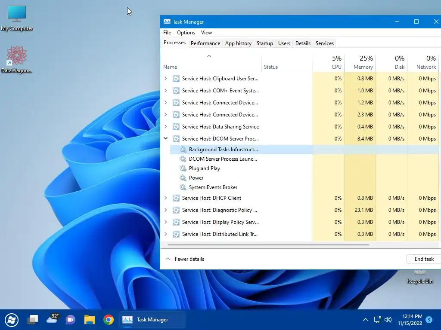
Task: Open the clock showing 12:14 PM
Action: (410, 320)
